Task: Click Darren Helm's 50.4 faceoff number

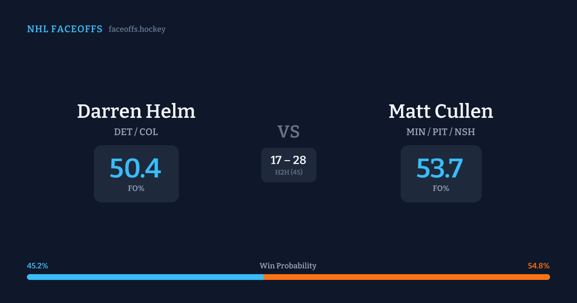Action: click(135, 168)
